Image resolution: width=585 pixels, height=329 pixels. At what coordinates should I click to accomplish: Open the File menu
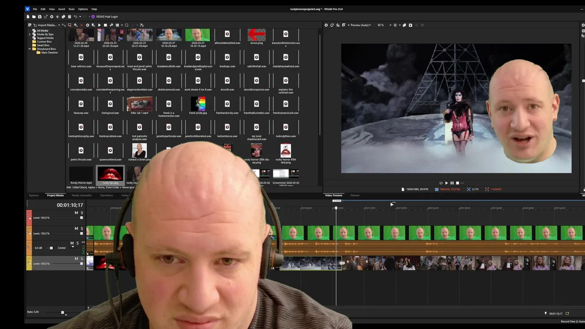35,9
